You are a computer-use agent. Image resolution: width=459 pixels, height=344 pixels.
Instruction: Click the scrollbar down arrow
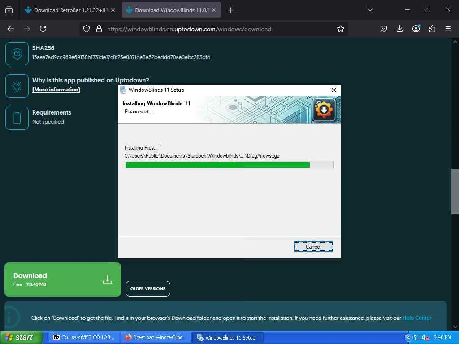[x=455, y=327]
